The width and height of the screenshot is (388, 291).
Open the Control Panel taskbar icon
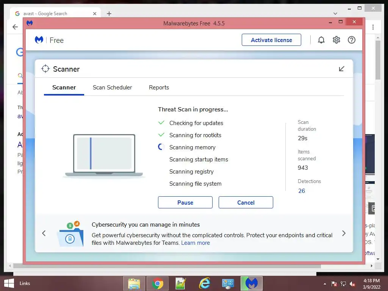(228, 283)
